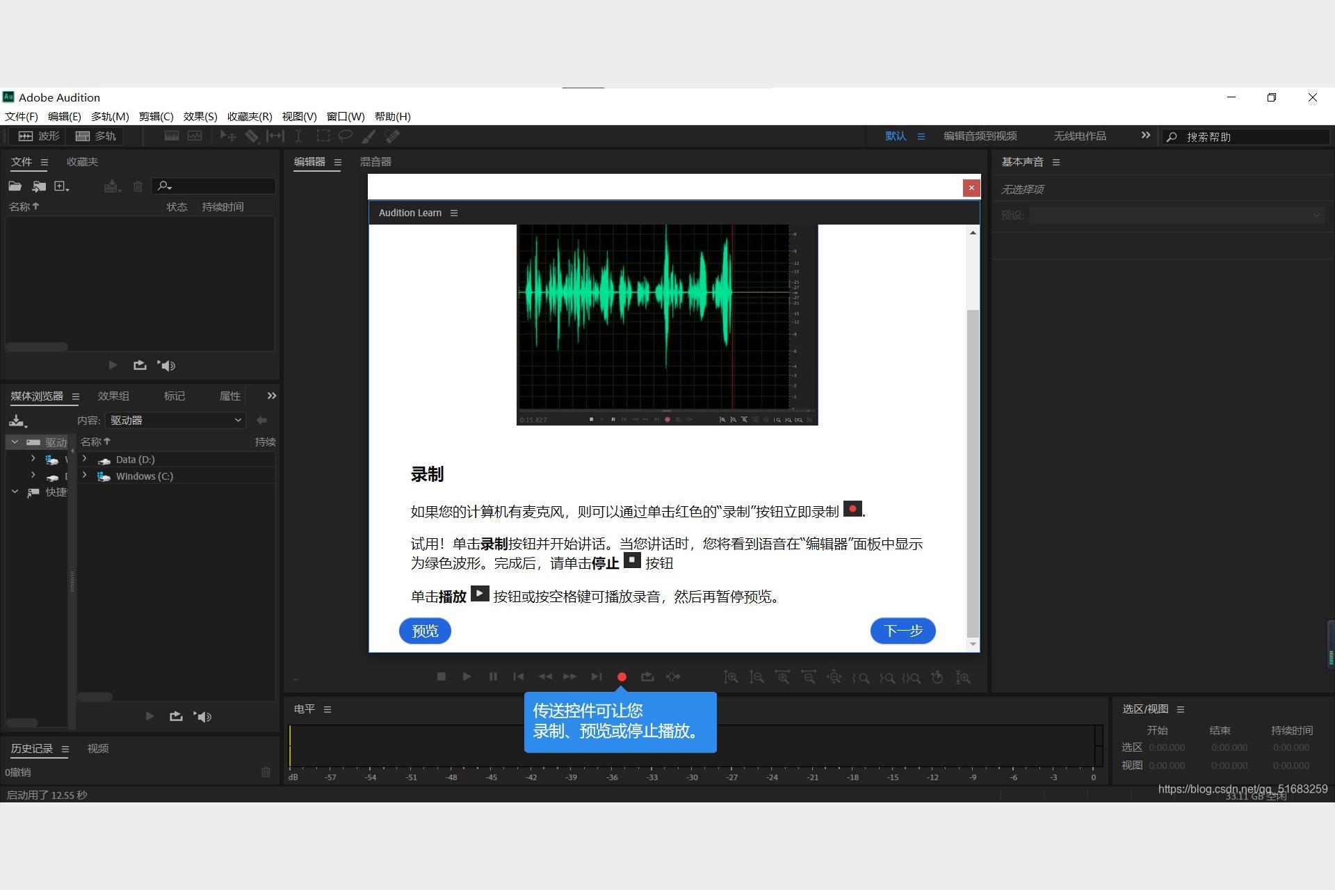Toggle Spectral Pitch Display icon
This screenshot has height=890, width=1335.
195,136
